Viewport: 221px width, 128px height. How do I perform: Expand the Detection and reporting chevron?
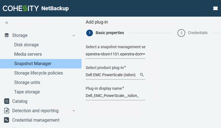click(x=73, y=111)
